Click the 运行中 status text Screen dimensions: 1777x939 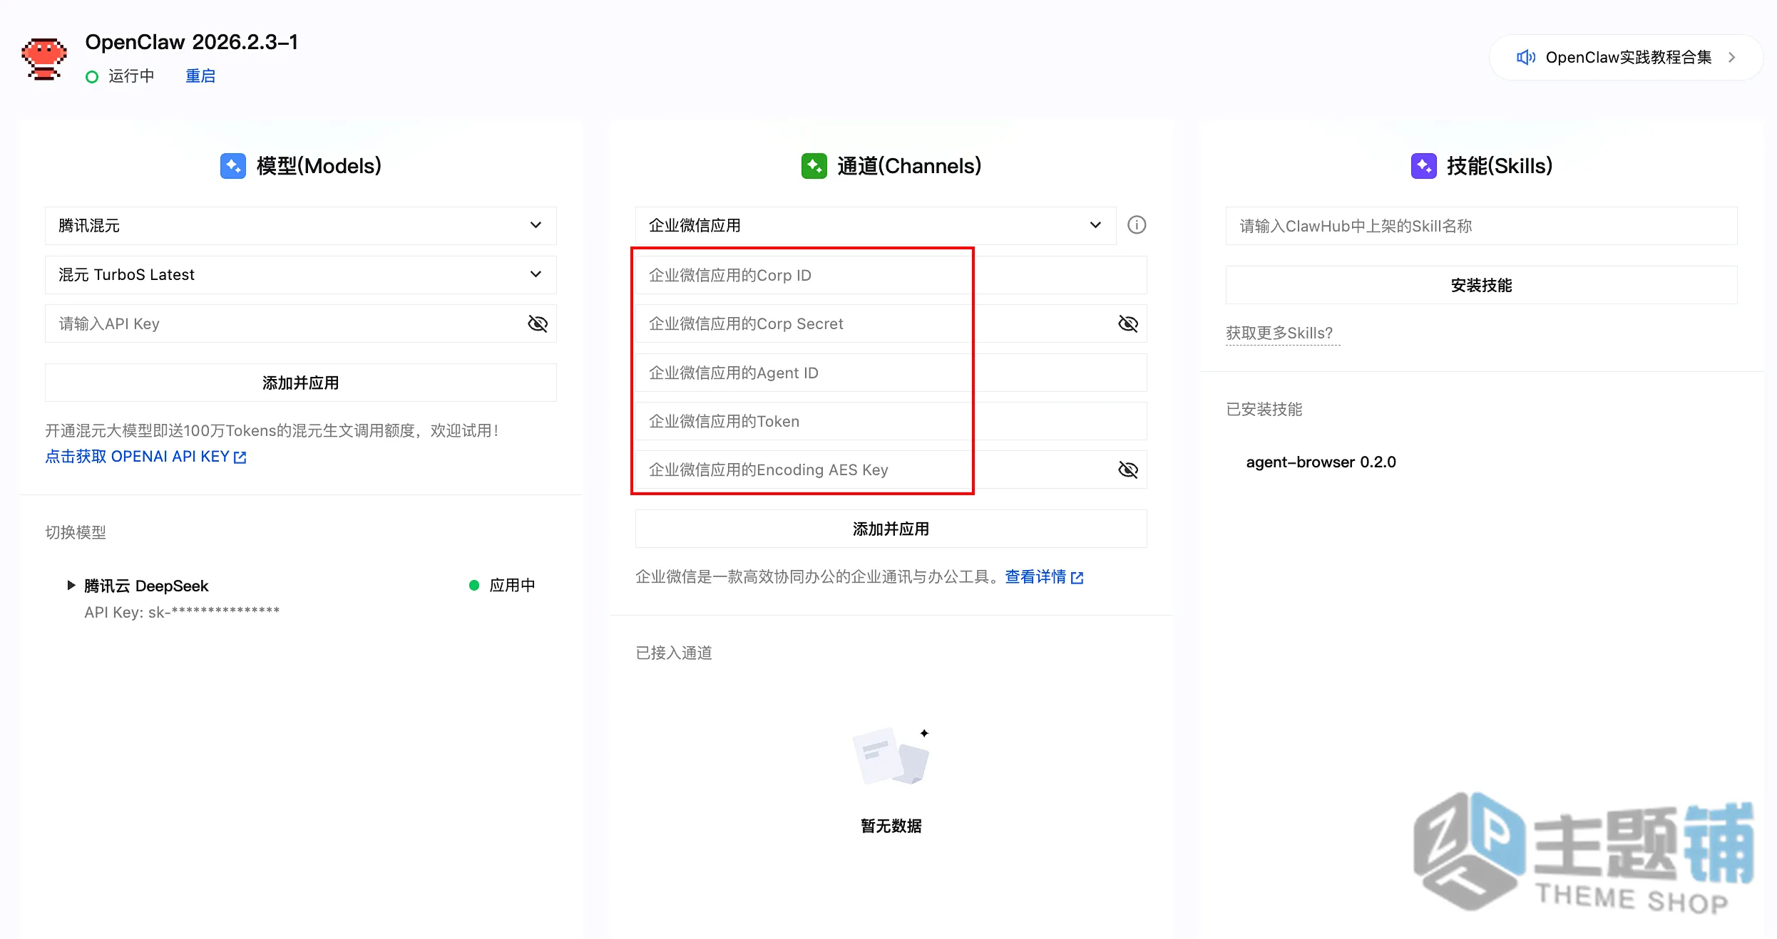pyautogui.click(x=131, y=76)
